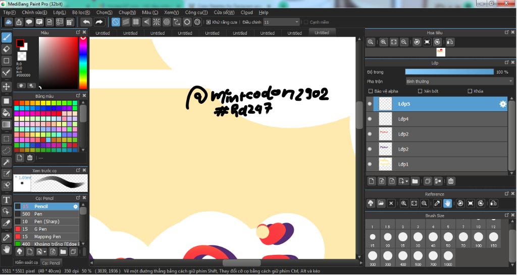The width and height of the screenshot is (517, 276).
Task: Adjust Độ trong opacity slider
Action: 449,72
